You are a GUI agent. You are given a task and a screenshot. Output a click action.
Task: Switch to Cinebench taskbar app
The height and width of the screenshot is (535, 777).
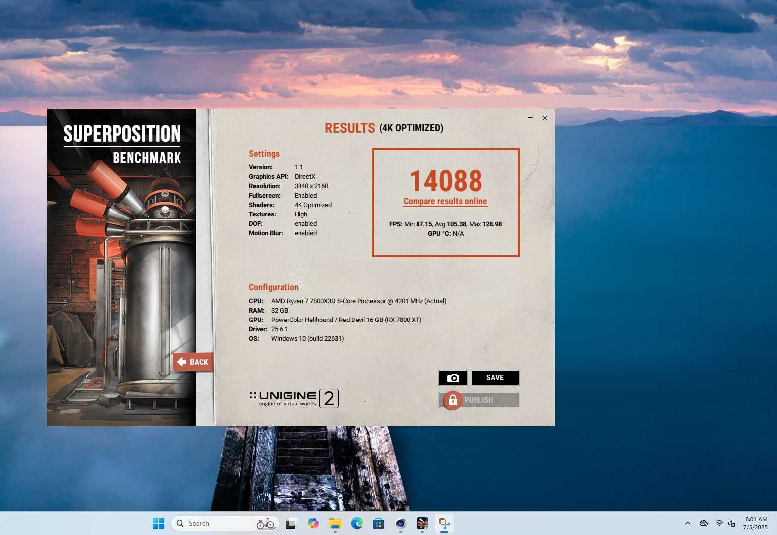pos(401,523)
